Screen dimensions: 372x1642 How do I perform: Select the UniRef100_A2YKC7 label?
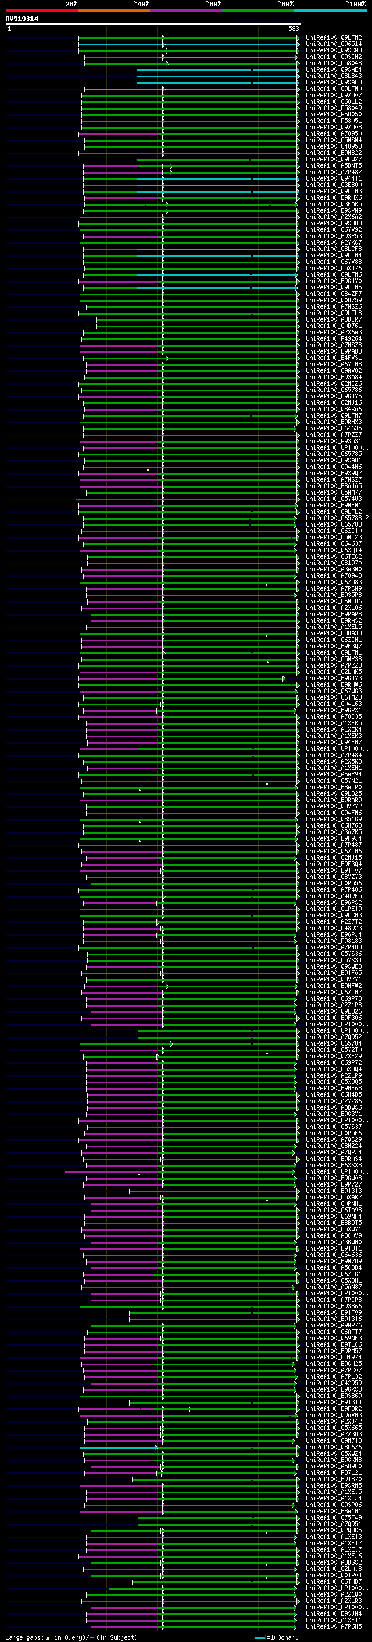pyautogui.click(x=334, y=242)
